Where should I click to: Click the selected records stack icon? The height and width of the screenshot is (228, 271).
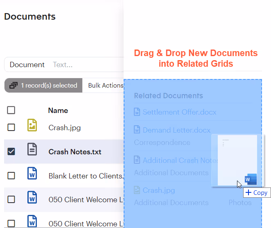[14, 86]
